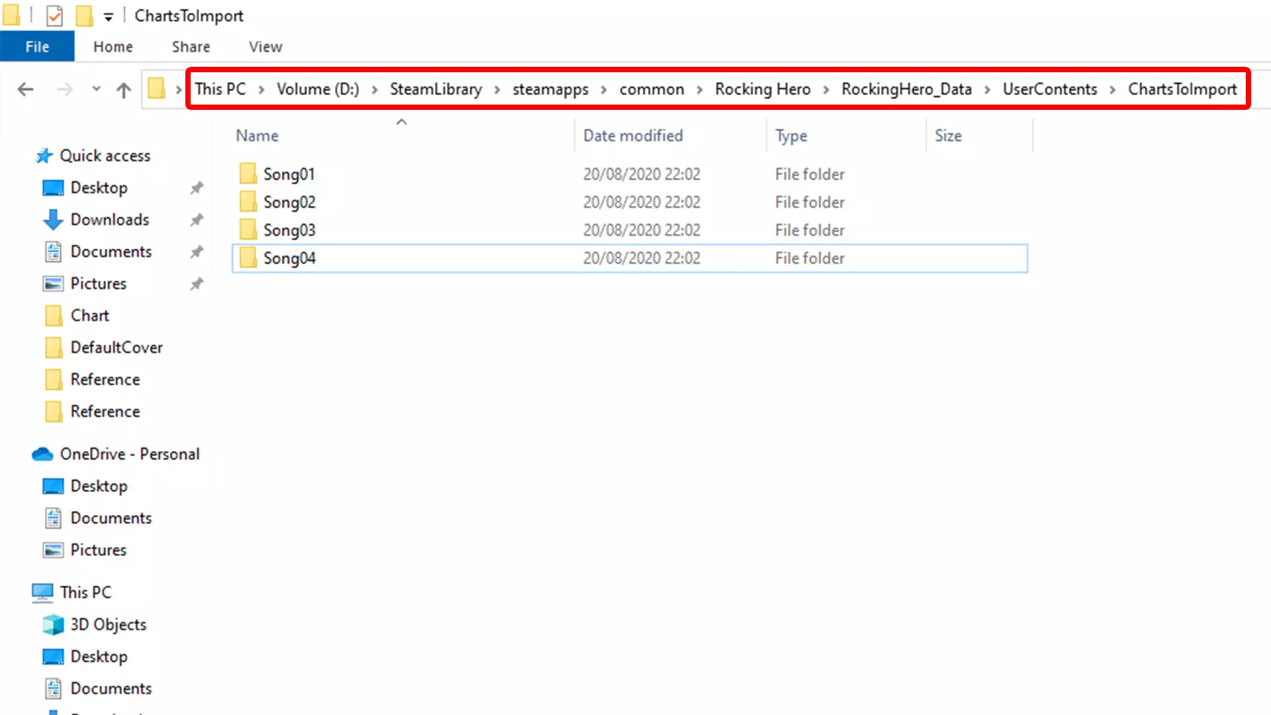This screenshot has height=715, width=1271.
Task: Sort by Date modified column header
Action: point(633,136)
